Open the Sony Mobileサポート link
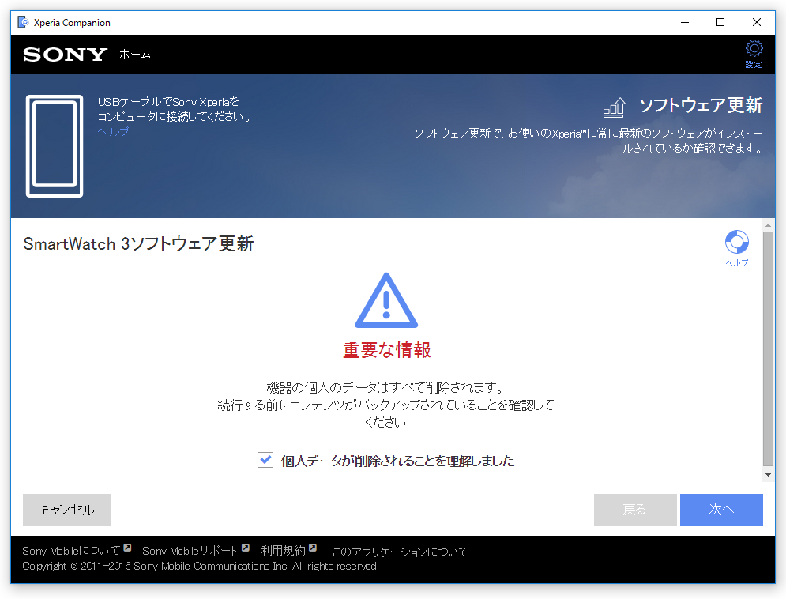This screenshot has height=599, width=786. point(190,551)
